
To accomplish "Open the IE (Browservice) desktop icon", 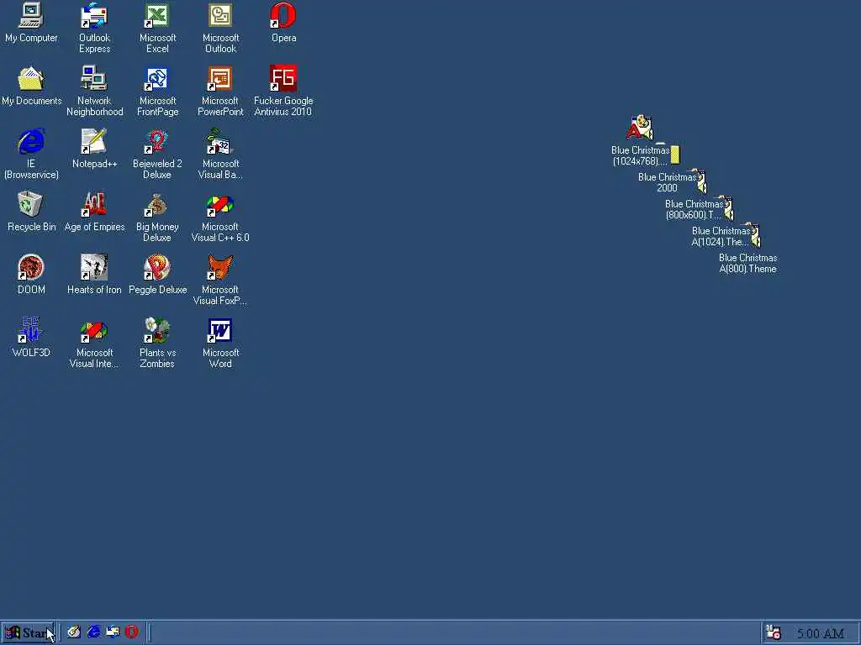I will pyautogui.click(x=31, y=141).
